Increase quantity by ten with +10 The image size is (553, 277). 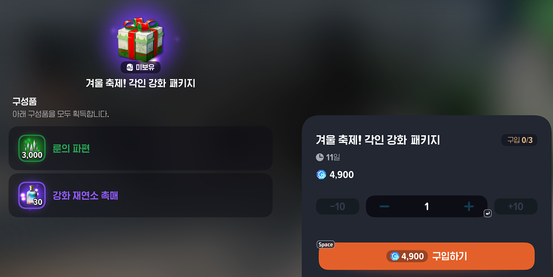pyautogui.click(x=515, y=206)
